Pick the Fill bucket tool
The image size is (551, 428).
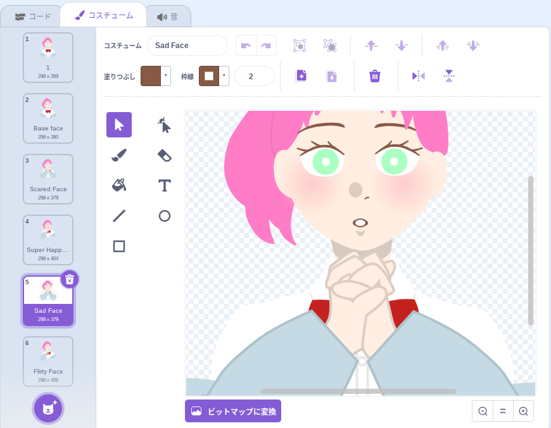(x=119, y=186)
